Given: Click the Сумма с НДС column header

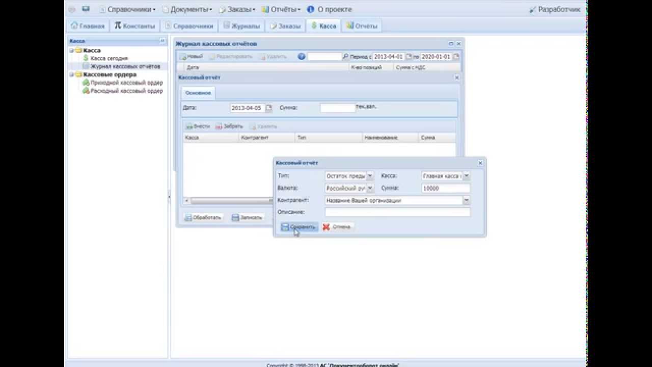Looking at the screenshot, I should [427, 67].
